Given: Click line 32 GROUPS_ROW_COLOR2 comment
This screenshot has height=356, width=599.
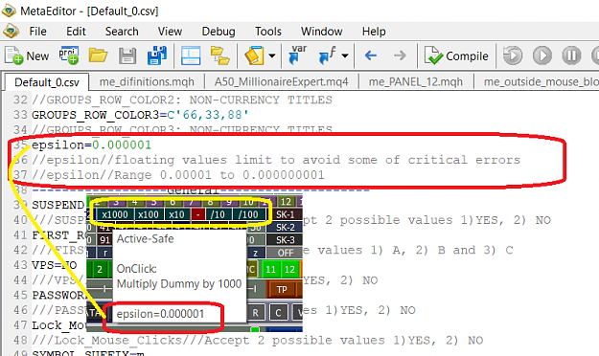Looking at the screenshot, I should pos(182,100).
